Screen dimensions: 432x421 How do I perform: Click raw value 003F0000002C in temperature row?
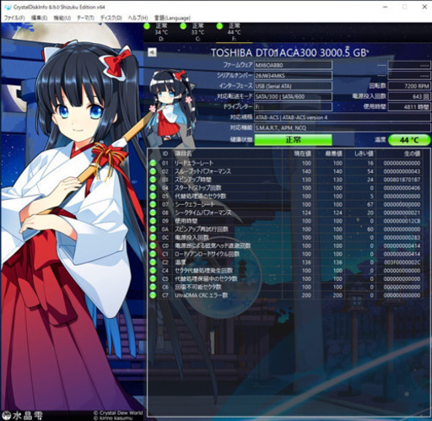402,262
